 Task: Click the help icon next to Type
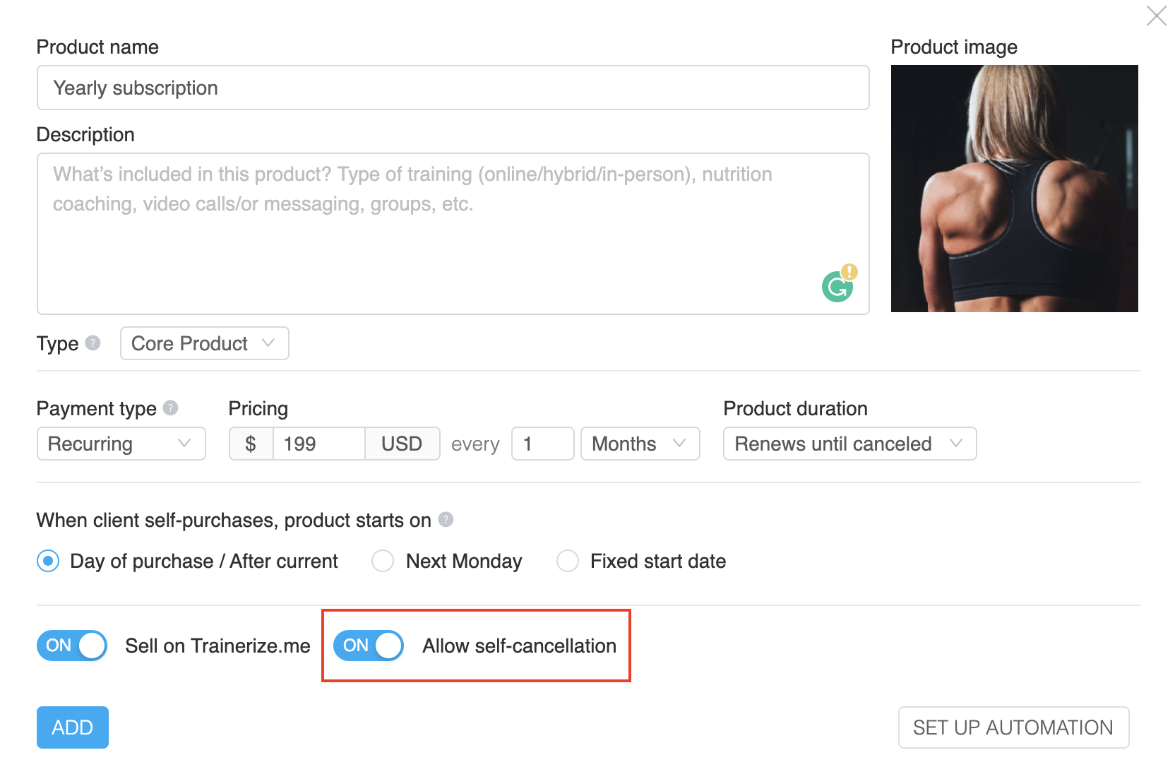93,343
